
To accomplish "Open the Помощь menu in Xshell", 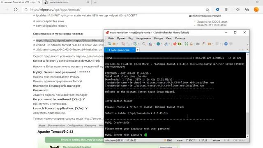I will (180, 38).
